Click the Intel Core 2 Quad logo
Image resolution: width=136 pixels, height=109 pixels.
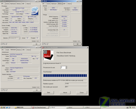tap(35, 11)
